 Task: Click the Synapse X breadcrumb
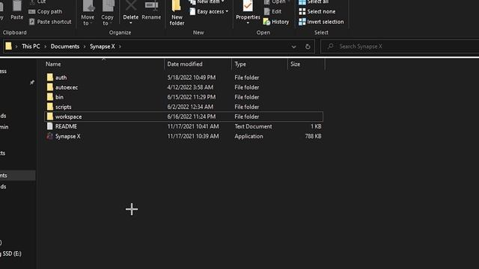[103, 46]
